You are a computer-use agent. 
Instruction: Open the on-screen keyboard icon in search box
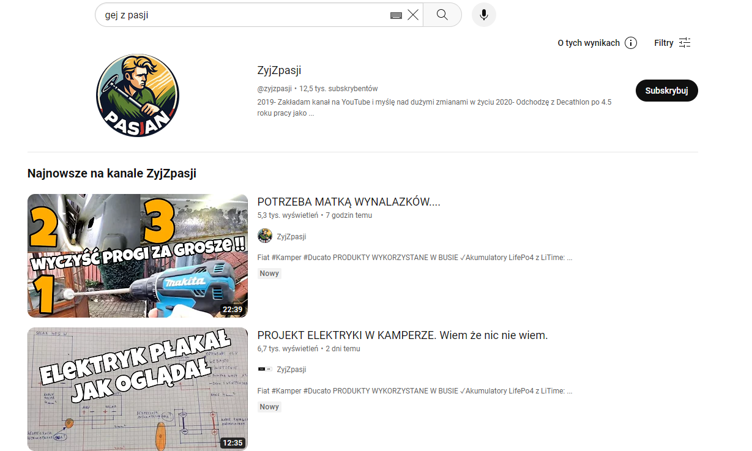coord(396,15)
